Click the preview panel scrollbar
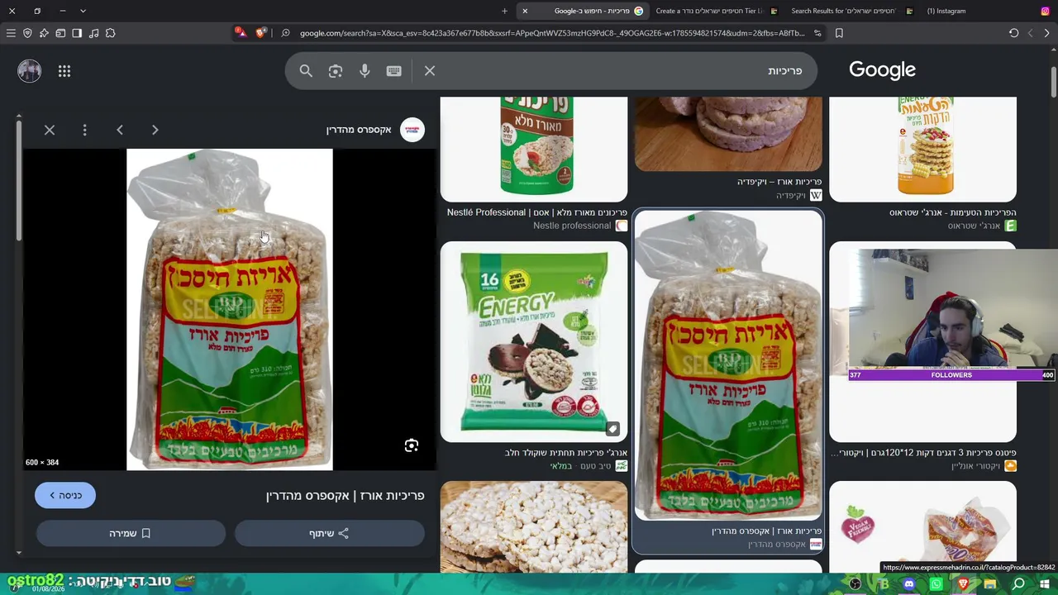1058x595 pixels. [18, 182]
